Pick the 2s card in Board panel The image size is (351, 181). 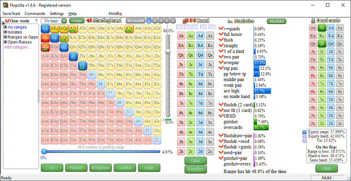pos(210,151)
